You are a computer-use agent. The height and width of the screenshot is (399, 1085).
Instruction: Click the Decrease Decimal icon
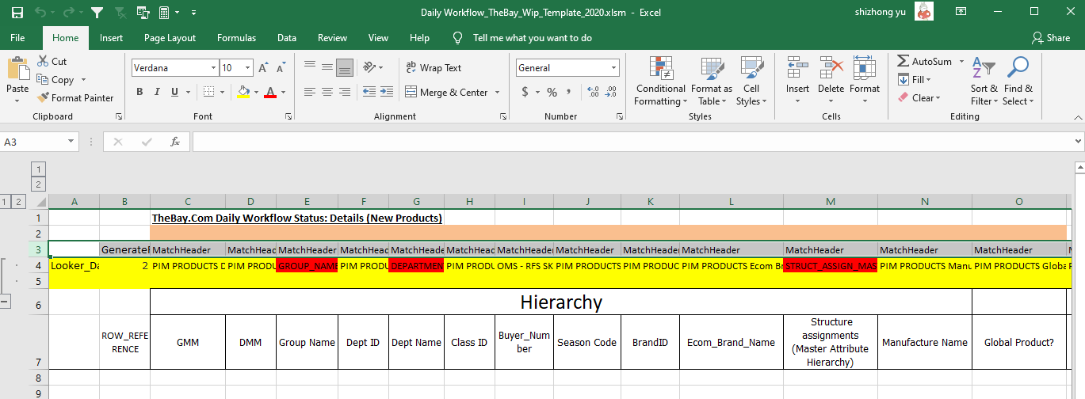pos(610,92)
